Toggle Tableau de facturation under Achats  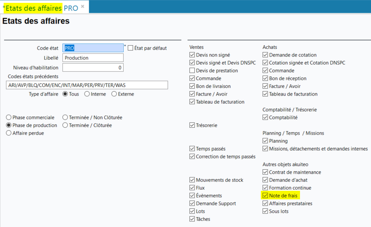point(265,94)
